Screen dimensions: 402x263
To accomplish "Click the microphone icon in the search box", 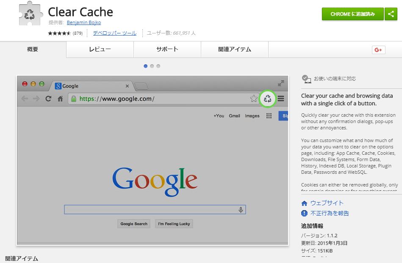I will [241, 210].
